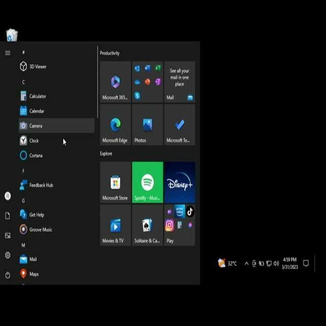Open Cortana from the app list
326x326 pixels.
36,155
